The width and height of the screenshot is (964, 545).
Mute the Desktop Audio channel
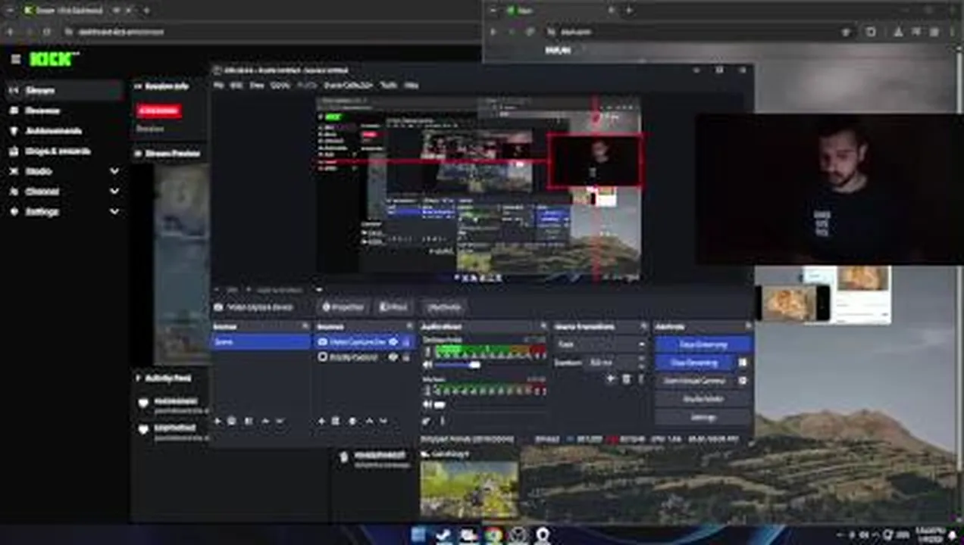coord(427,365)
